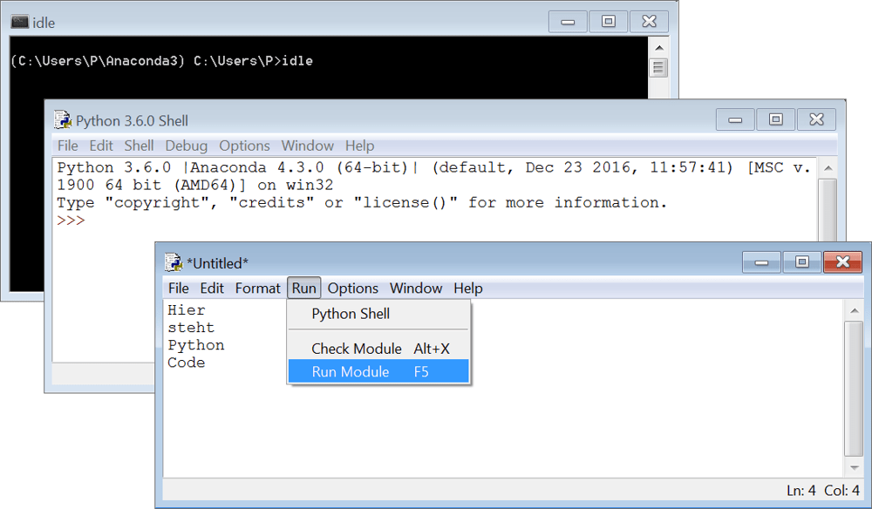This screenshot has height=509, width=872.
Task: Click the idle command prompt title icon
Action: (x=19, y=22)
